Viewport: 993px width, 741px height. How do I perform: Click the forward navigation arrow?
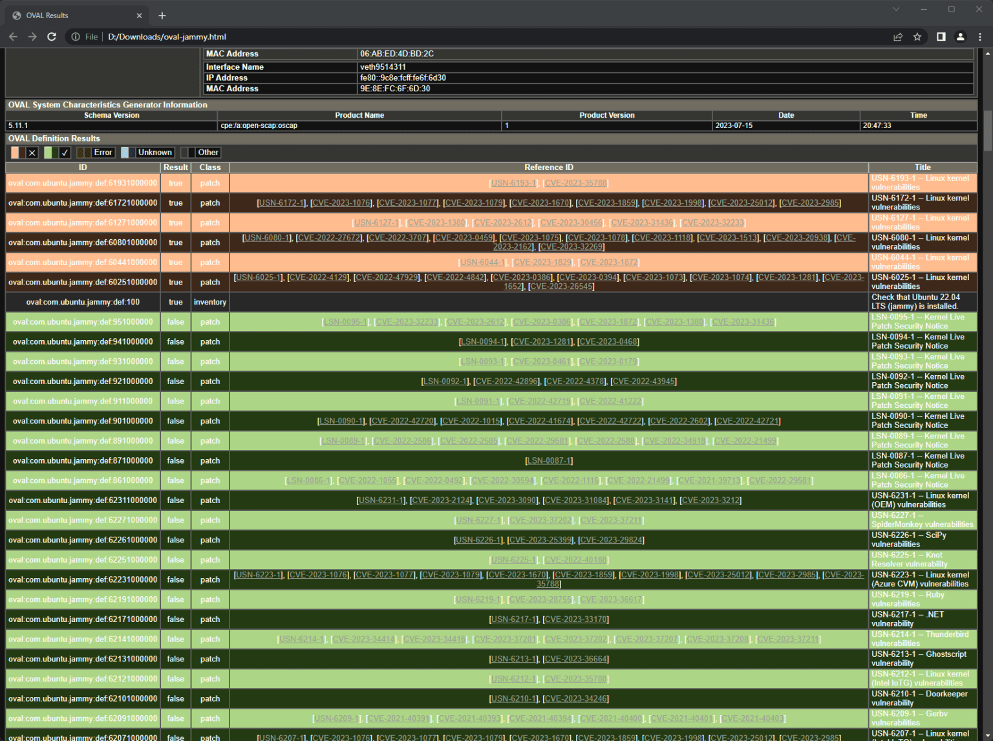(32, 37)
